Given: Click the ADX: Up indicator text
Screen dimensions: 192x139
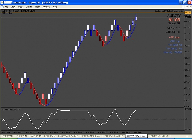Looking at the screenshot, I should [175, 41].
